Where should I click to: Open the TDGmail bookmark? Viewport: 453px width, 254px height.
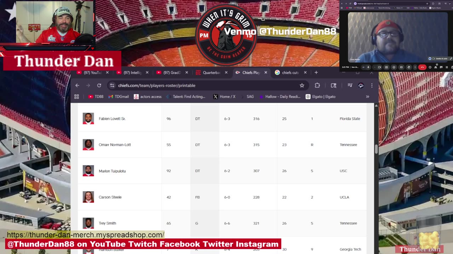(119, 97)
